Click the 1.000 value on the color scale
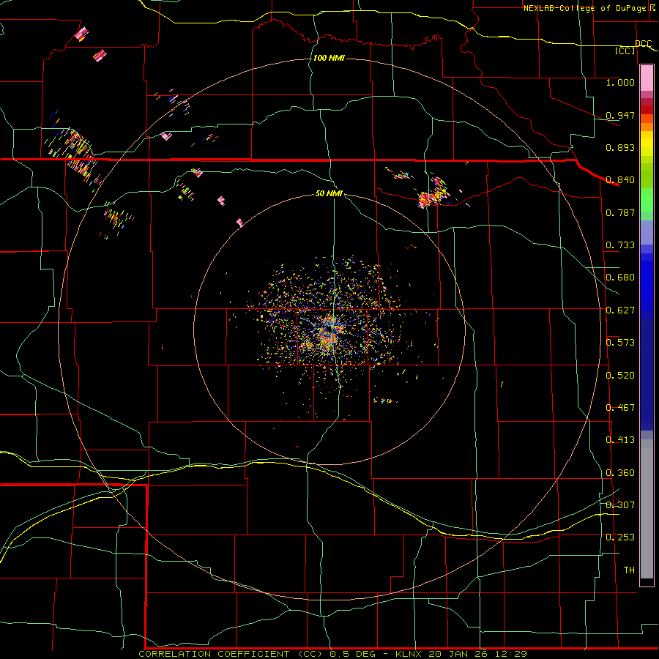Image resolution: width=659 pixels, height=659 pixels. click(x=620, y=82)
